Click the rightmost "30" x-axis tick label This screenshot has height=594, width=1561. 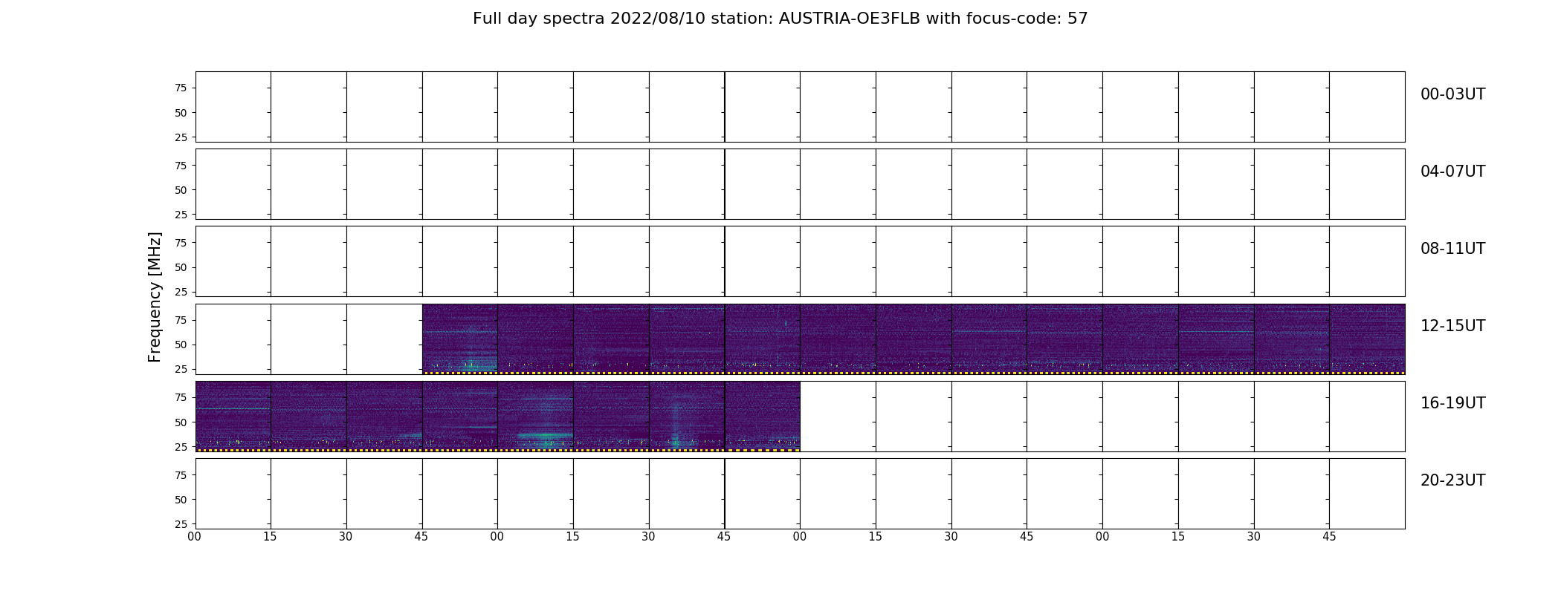[x=1254, y=537]
